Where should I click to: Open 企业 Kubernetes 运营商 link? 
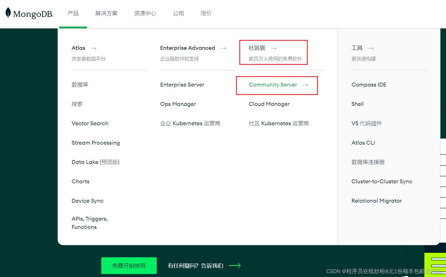coord(190,123)
